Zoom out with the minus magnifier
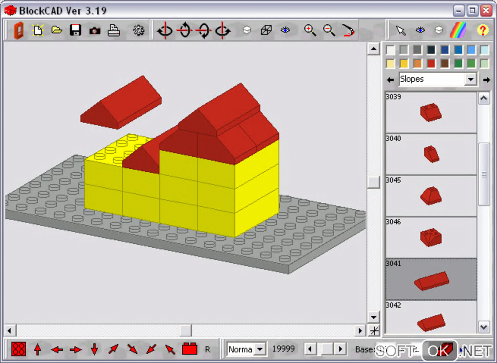Screen dimensions: 497x363 pos(329,30)
